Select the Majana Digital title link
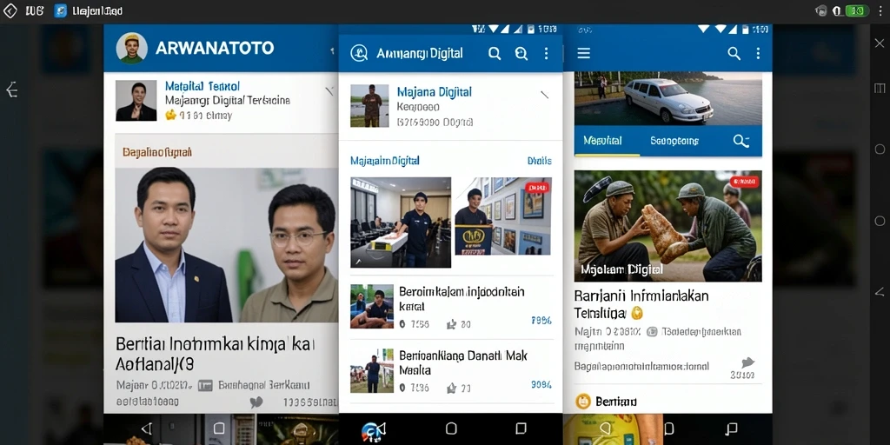Image resolution: width=890 pixels, height=445 pixels. [x=435, y=92]
